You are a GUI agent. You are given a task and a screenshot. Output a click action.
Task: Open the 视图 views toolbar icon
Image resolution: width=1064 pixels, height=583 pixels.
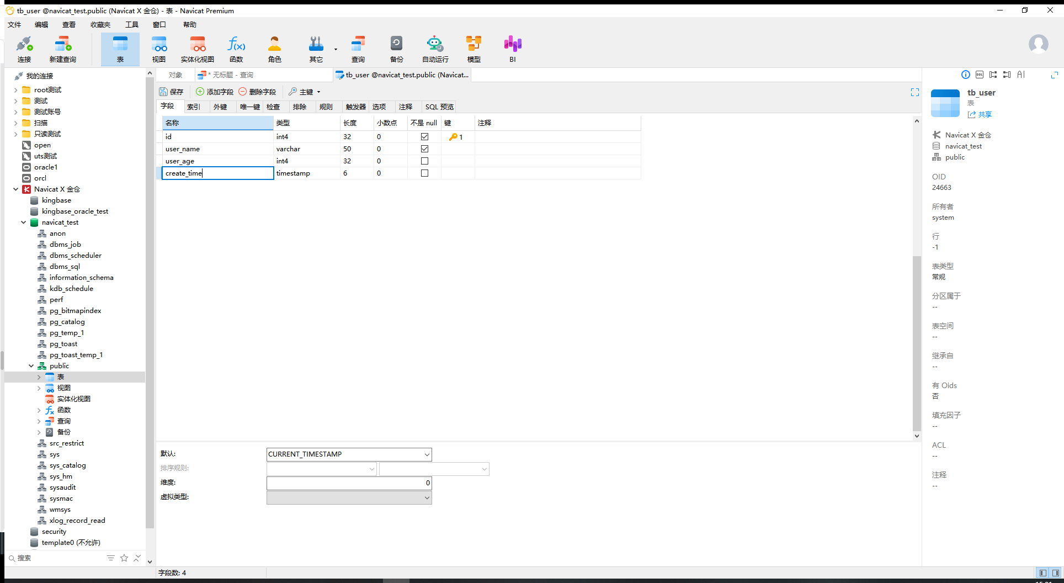click(159, 49)
